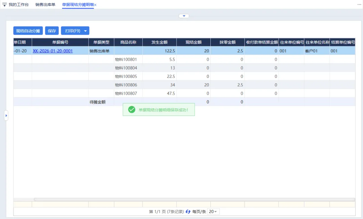The height and width of the screenshot is (219, 363).
Task: Expand the left side panel arrow
Action: (6, 116)
